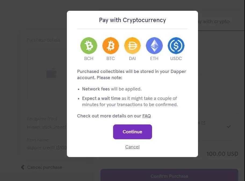Pick the Ethereum diamond coin icon
The width and height of the screenshot is (245, 181).
pyautogui.click(x=154, y=46)
